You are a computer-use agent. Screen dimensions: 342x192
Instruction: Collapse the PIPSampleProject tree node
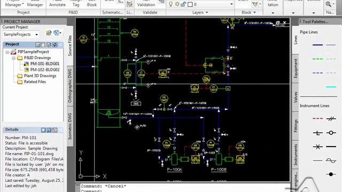pos(7,52)
